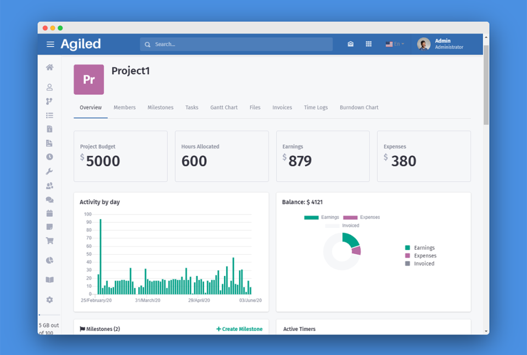Open the Dashboard home icon in sidebar
Image resolution: width=527 pixels, height=355 pixels.
click(49, 67)
